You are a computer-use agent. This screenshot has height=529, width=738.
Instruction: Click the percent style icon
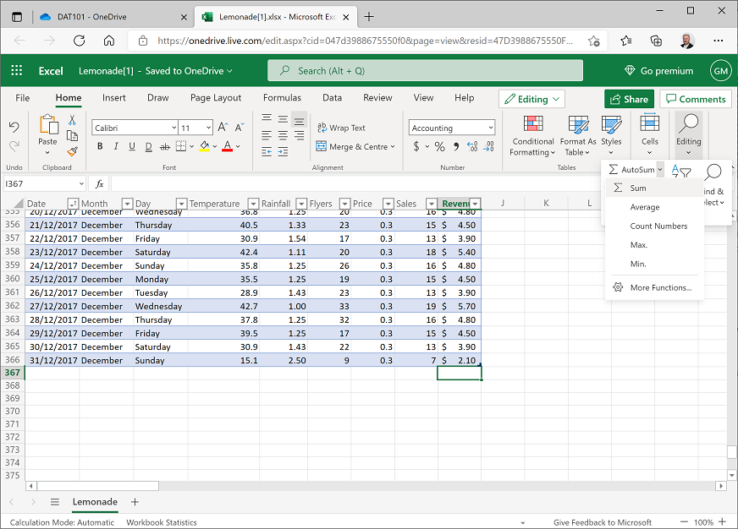(x=439, y=147)
